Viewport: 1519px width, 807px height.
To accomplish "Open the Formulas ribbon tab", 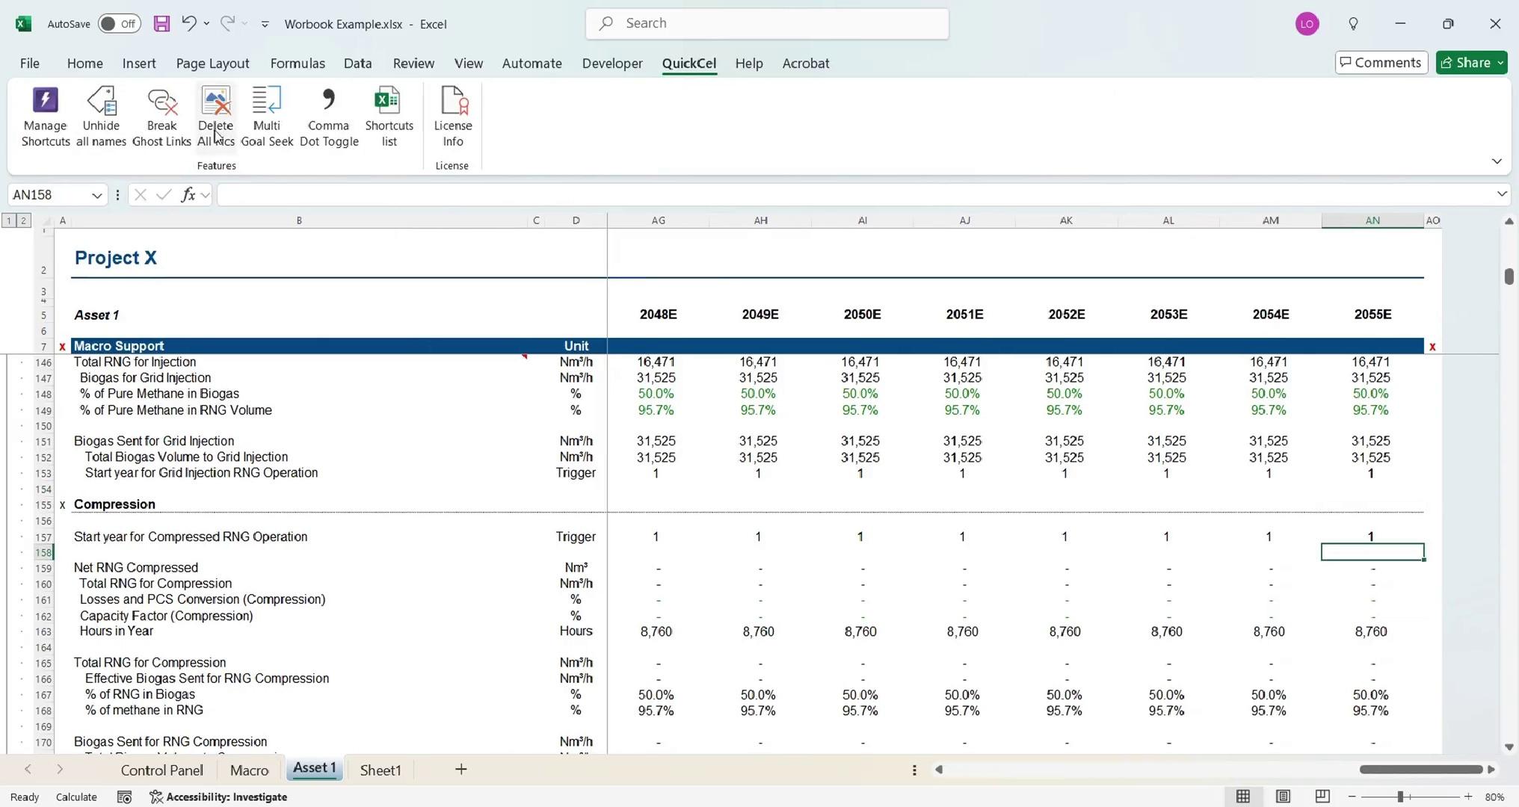I will pos(298,64).
